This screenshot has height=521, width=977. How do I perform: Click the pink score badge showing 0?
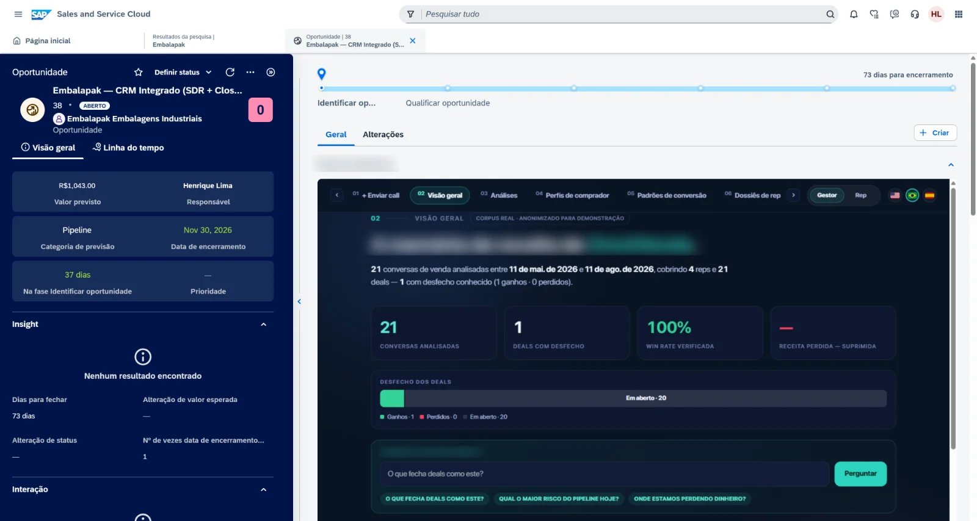tap(261, 110)
